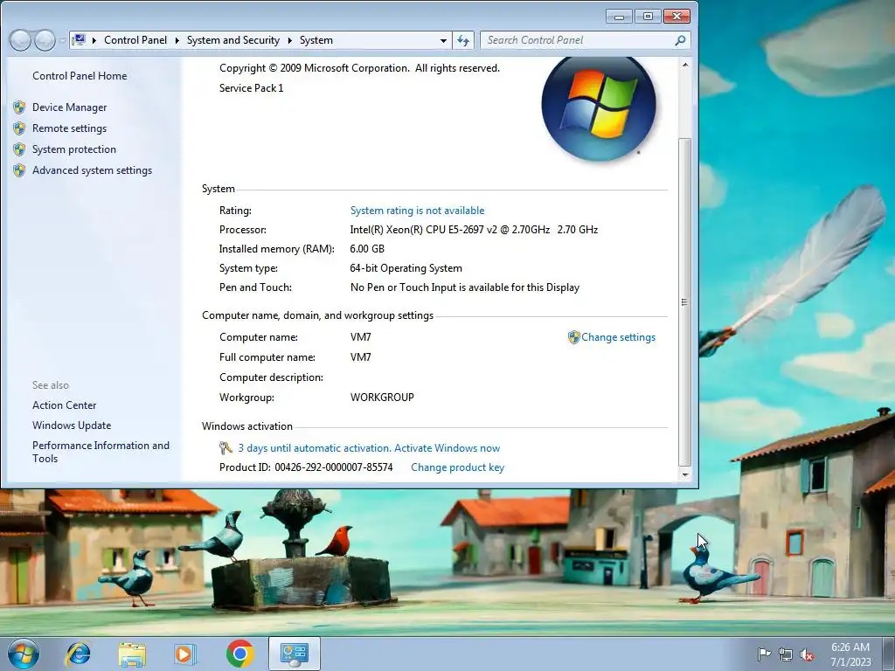Viewport: 895px width, 671px height.
Task: Click the shield icon beside Remote settings
Action: [19, 128]
